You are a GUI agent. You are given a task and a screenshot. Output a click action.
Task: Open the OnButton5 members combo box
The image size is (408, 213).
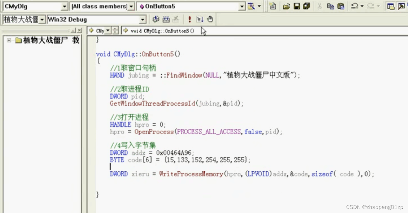pos(242,6)
